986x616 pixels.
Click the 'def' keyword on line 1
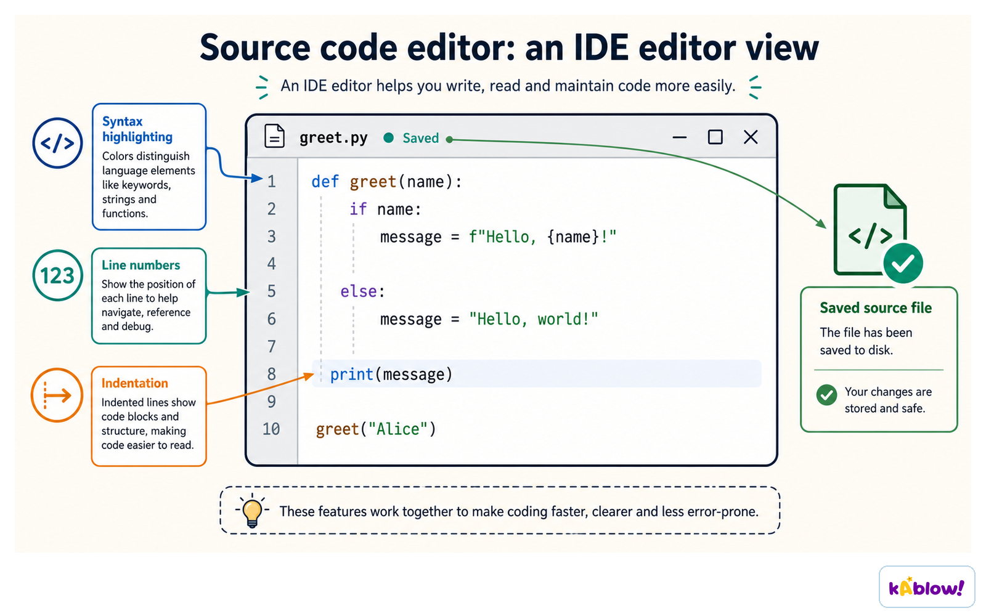point(325,182)
